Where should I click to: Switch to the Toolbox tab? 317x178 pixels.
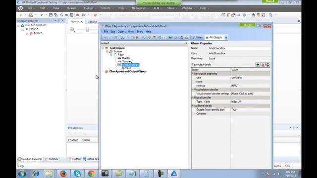52,159
